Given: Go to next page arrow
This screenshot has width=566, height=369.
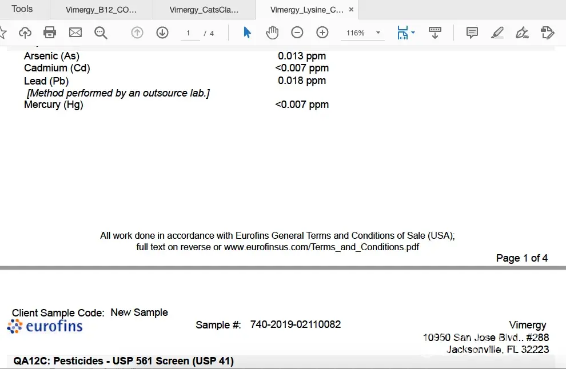Looking at the screenshot, I should pos(162,33).
